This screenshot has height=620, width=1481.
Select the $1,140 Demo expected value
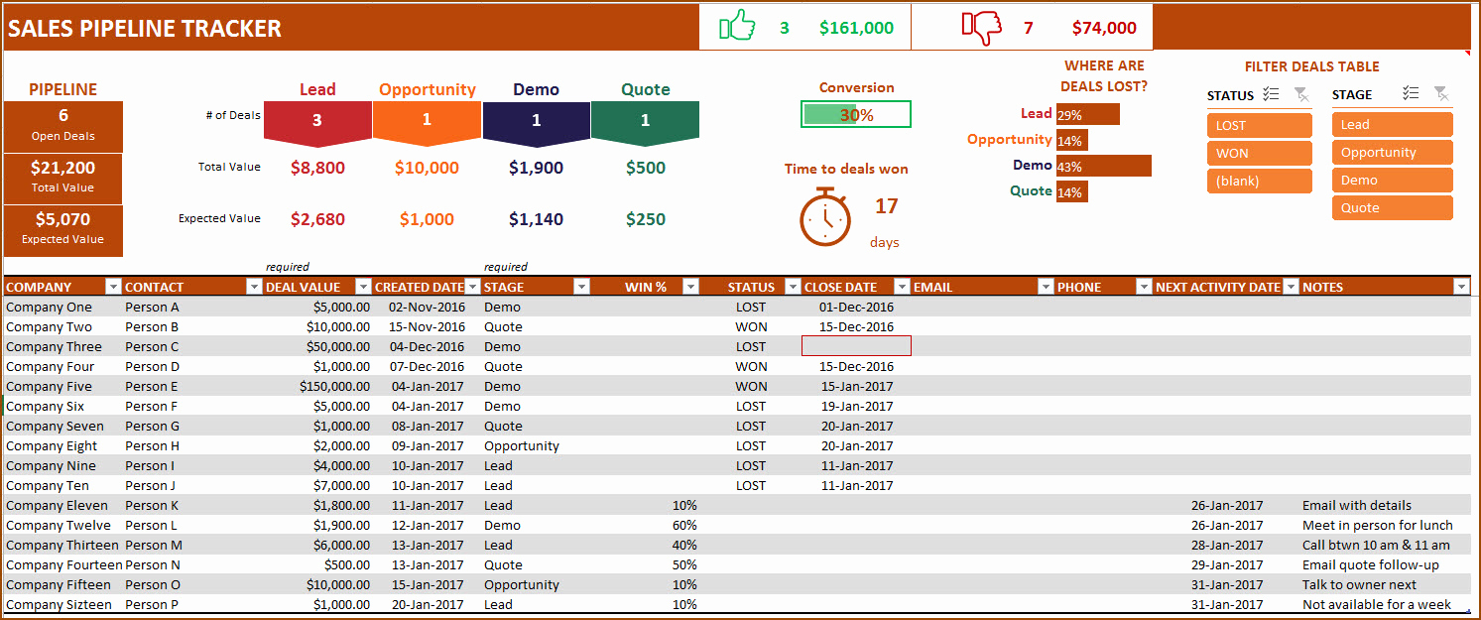tap(536, 219)
